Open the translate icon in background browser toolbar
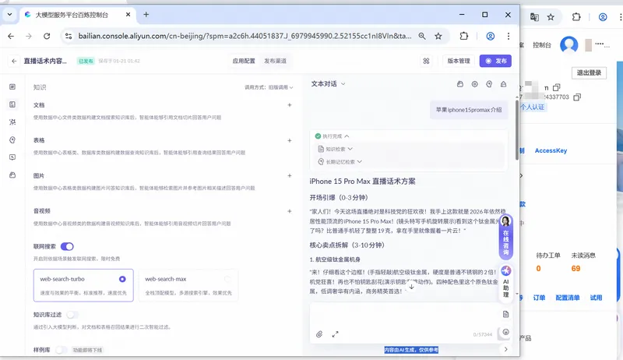This screenshot has width=623, height=360. click(x=534, y=17)
